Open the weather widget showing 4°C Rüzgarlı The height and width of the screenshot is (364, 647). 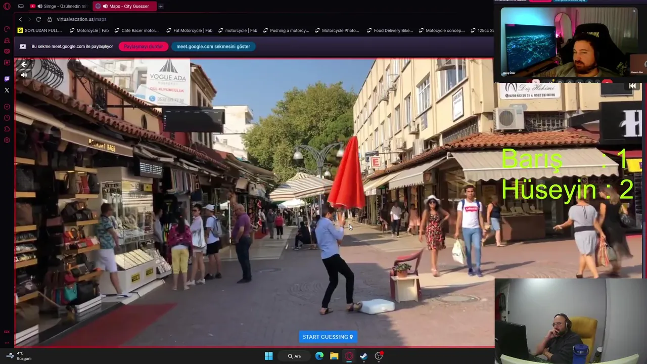point(19,356)
